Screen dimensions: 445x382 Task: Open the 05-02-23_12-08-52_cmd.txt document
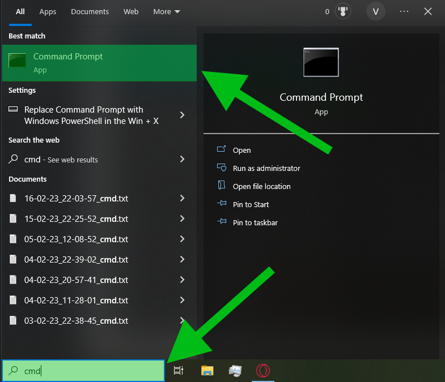click(76, 239)
